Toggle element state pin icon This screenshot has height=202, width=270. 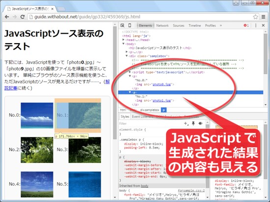(193, 123)
